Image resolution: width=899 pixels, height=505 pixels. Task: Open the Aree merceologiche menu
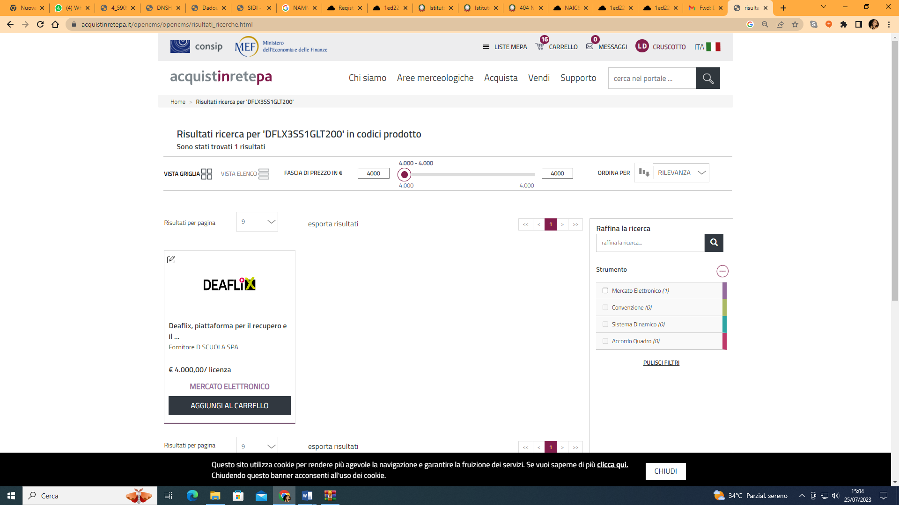pos(435,78)
